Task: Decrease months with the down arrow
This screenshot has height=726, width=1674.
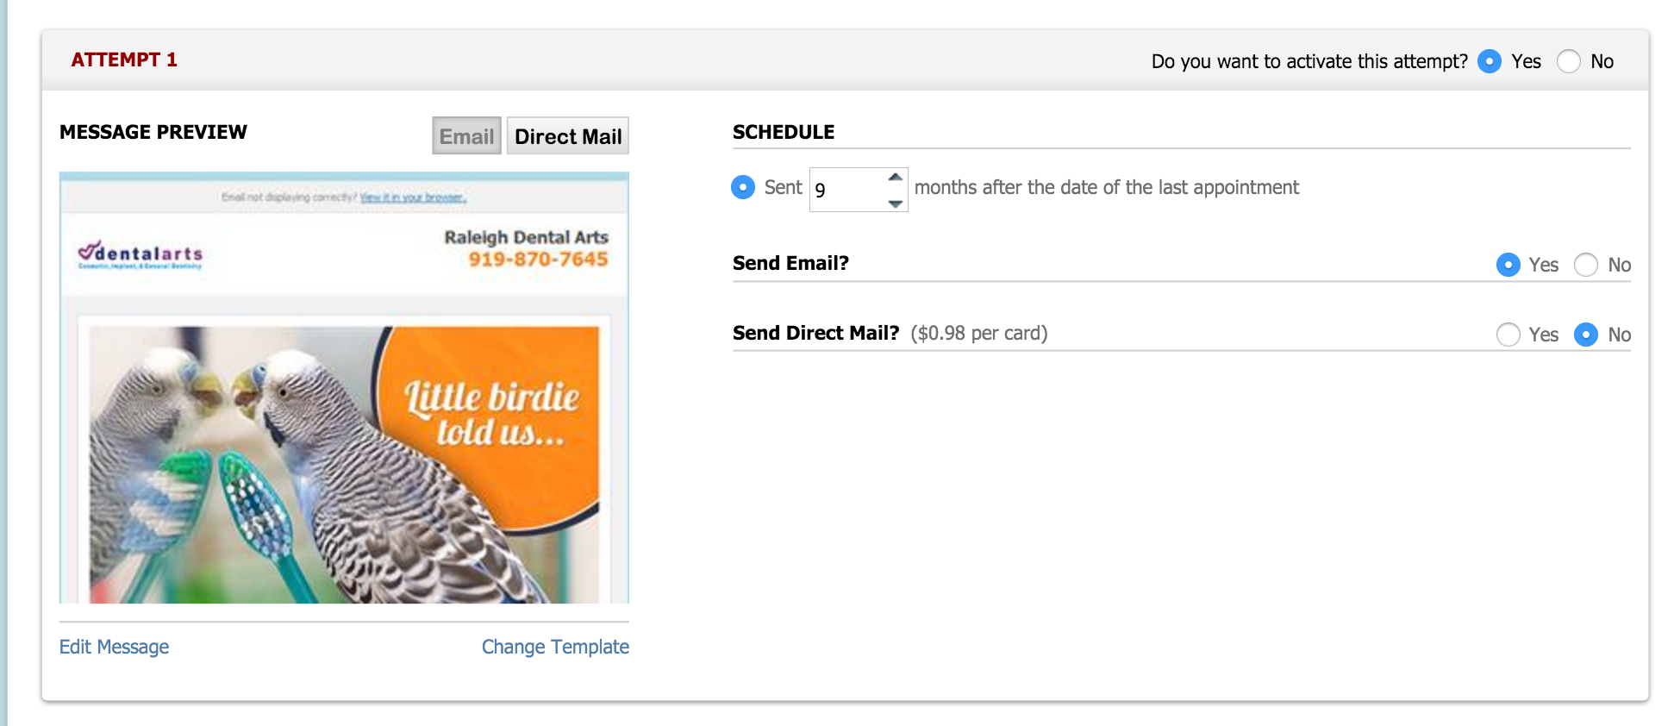Action: [896, 203]
